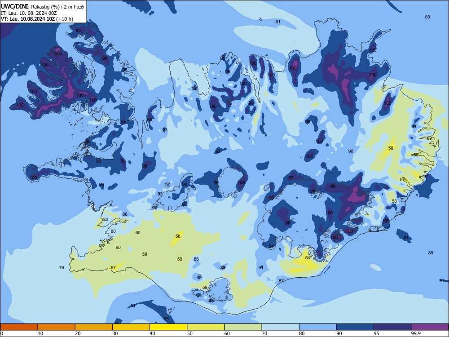Image resolution: width=449 pixels, height=337 pixels.
Task: Click the '20' legend scale label
Action: pyautogui.click(x=78, y=333)
